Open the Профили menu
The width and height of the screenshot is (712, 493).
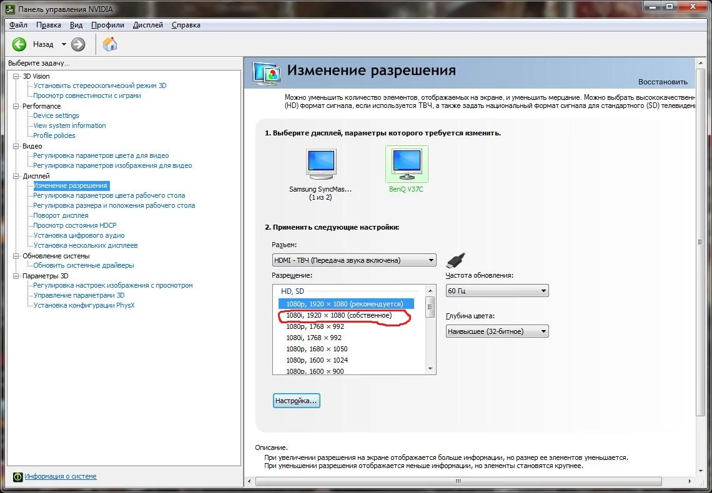[x=107, y=25]
